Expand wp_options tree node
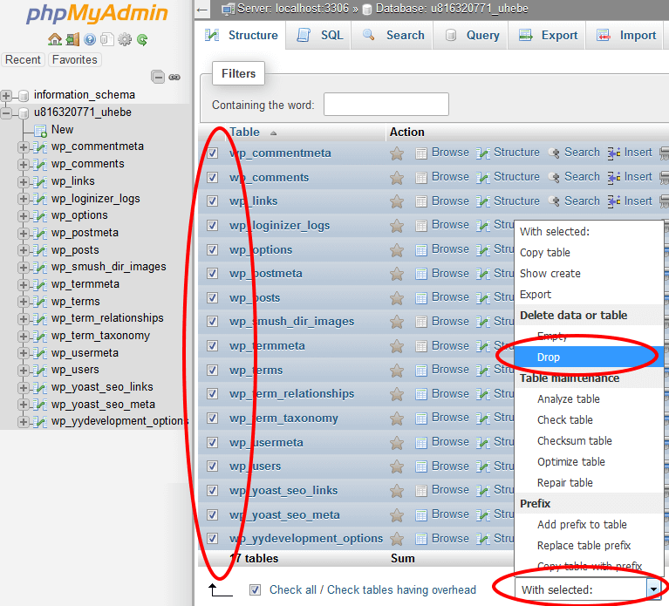This screenshot has height=606, width=669. point(24,216)
